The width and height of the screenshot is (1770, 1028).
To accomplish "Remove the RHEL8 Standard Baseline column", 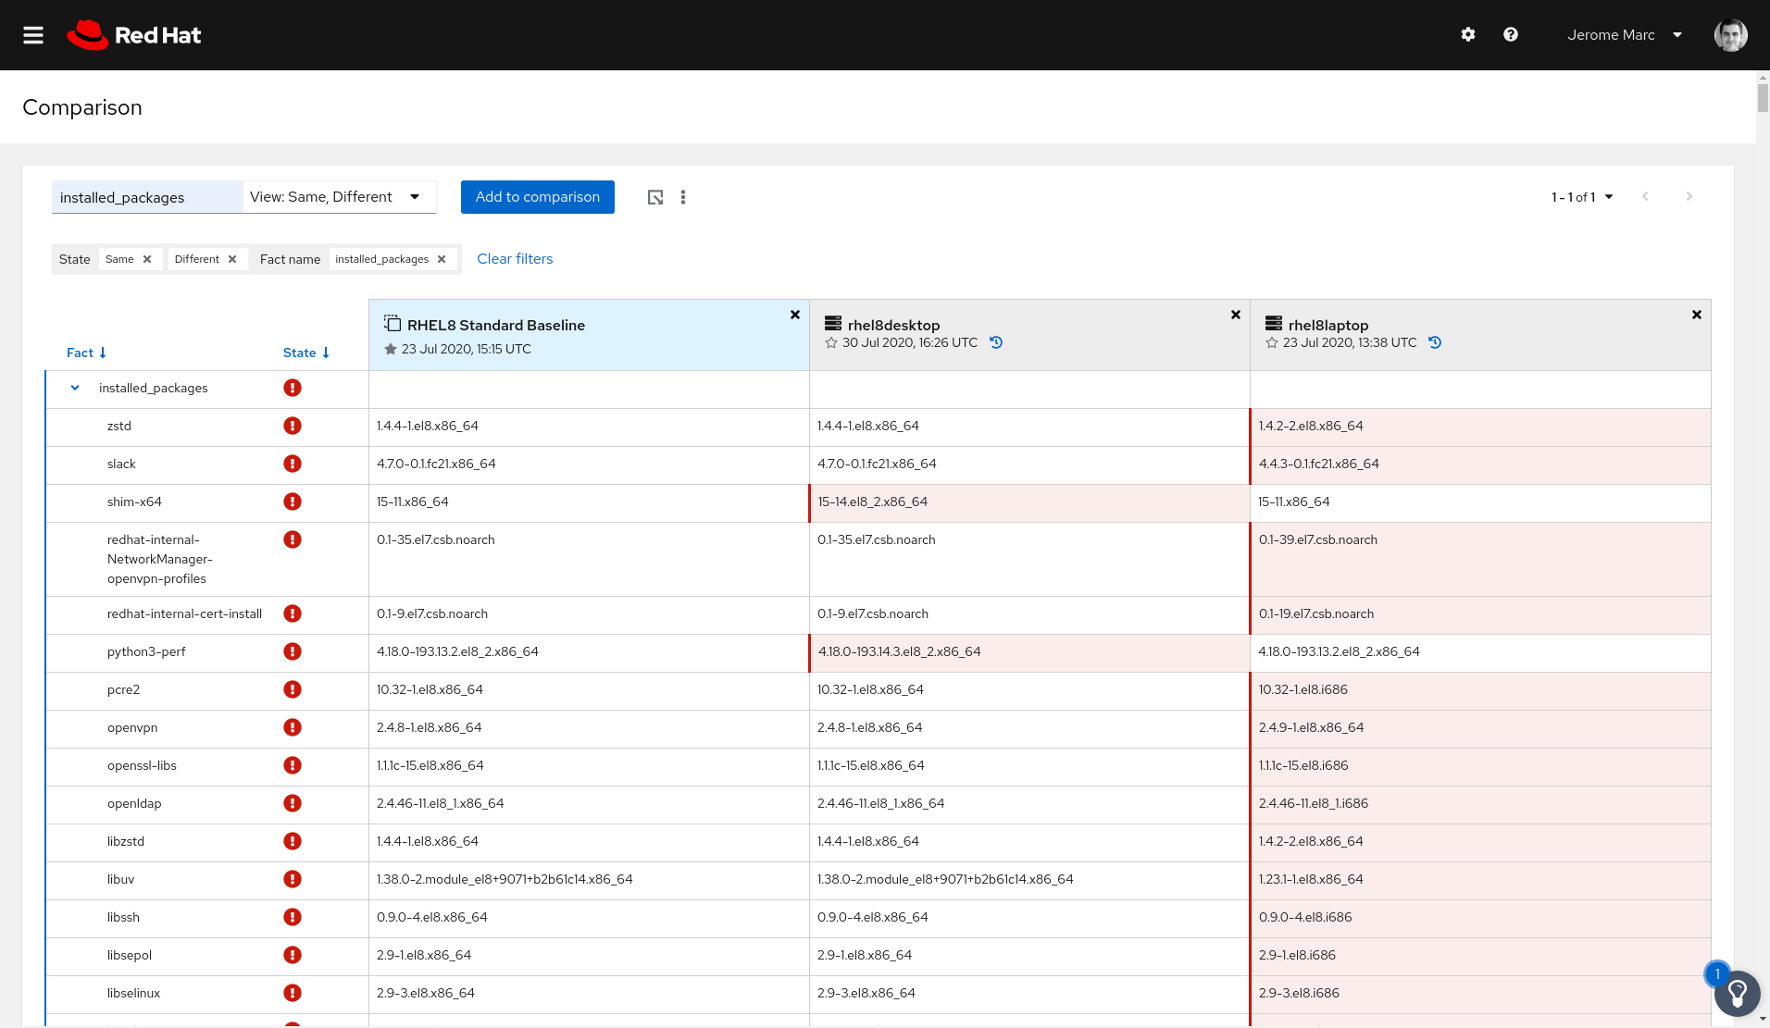I will [x=795, y=315].
